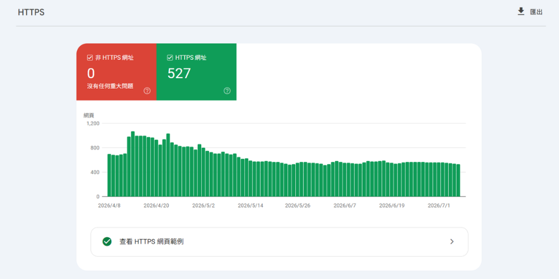Click the 沒有任何重大問題 text
The height and width of the screenshot is (279, 559).
[110, 86]
